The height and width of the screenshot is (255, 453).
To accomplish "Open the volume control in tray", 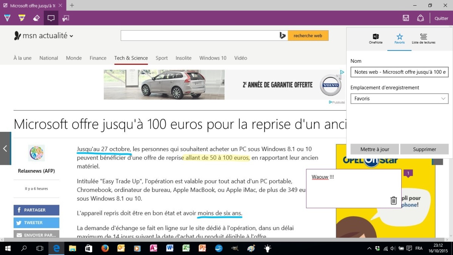I will pyautogui.click(x=393, y=248).
